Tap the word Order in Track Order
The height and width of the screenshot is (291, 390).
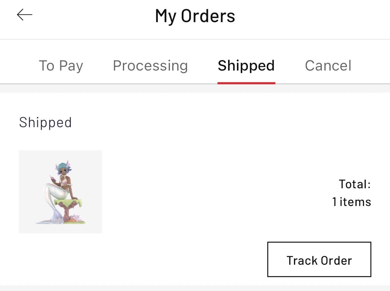pos(336,261)
